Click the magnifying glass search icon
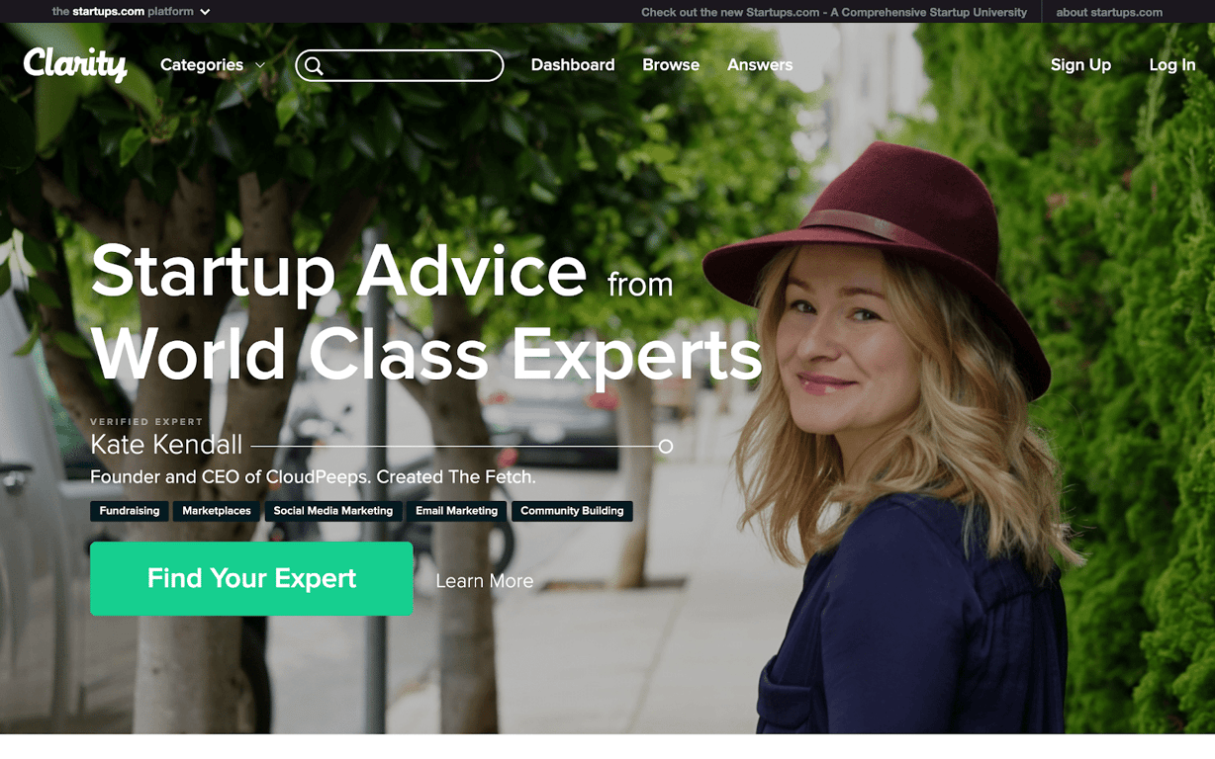This screenshot has width=1215, height=759. (314, 66)
